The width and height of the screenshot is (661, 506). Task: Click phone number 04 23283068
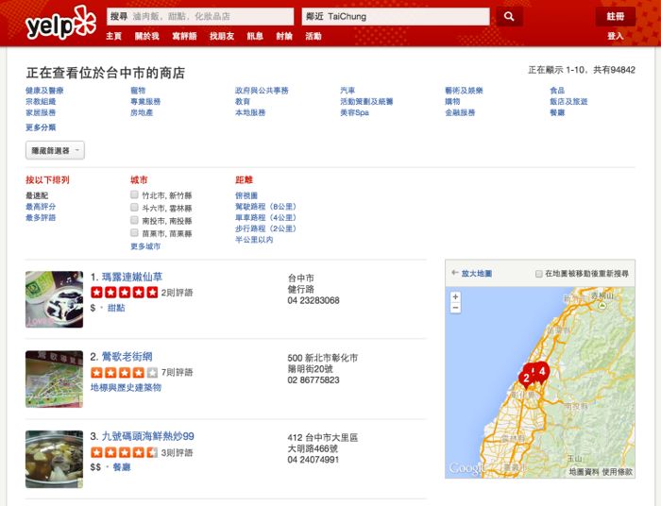pos(314,300)
